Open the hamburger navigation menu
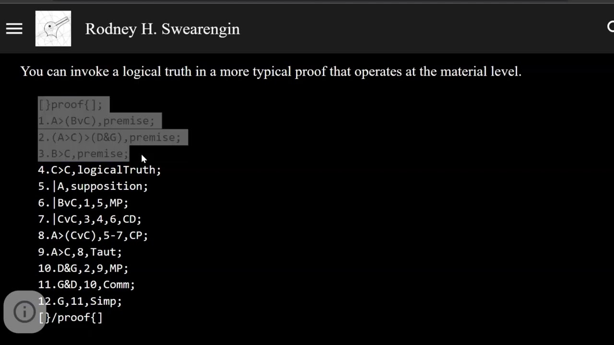This screenshot has width=614, height=345. coord(14,29)
